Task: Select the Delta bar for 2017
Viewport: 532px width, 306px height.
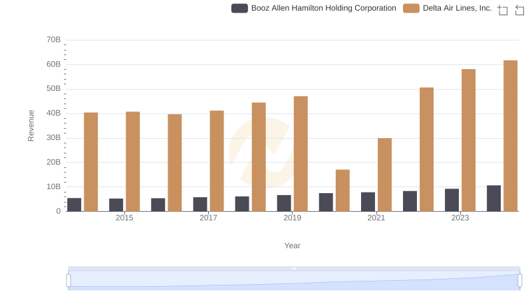Action: pyautogui.click(x=217, y=161)
